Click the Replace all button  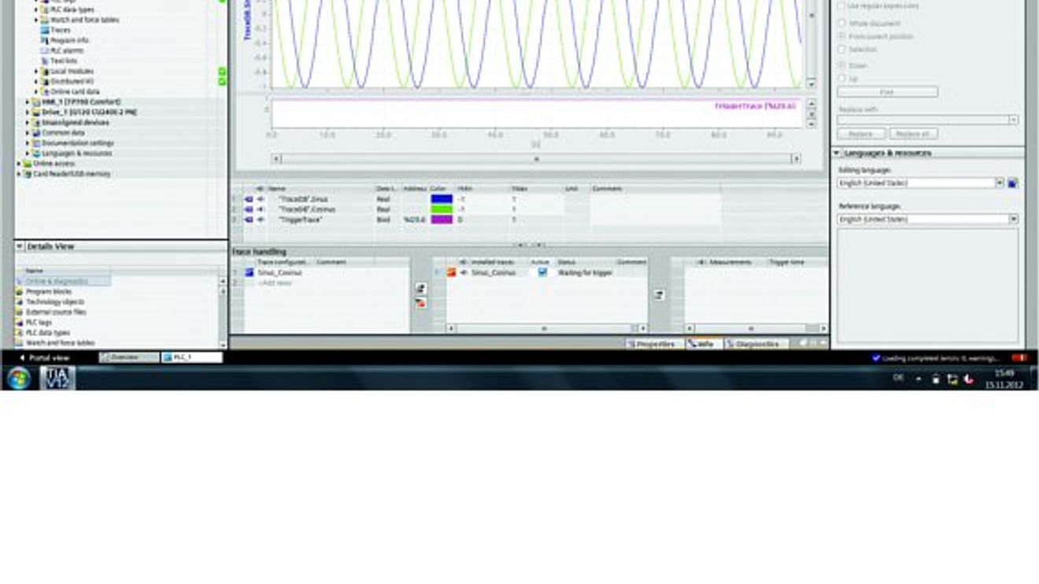pyautogui.click(x=914, y=134)
